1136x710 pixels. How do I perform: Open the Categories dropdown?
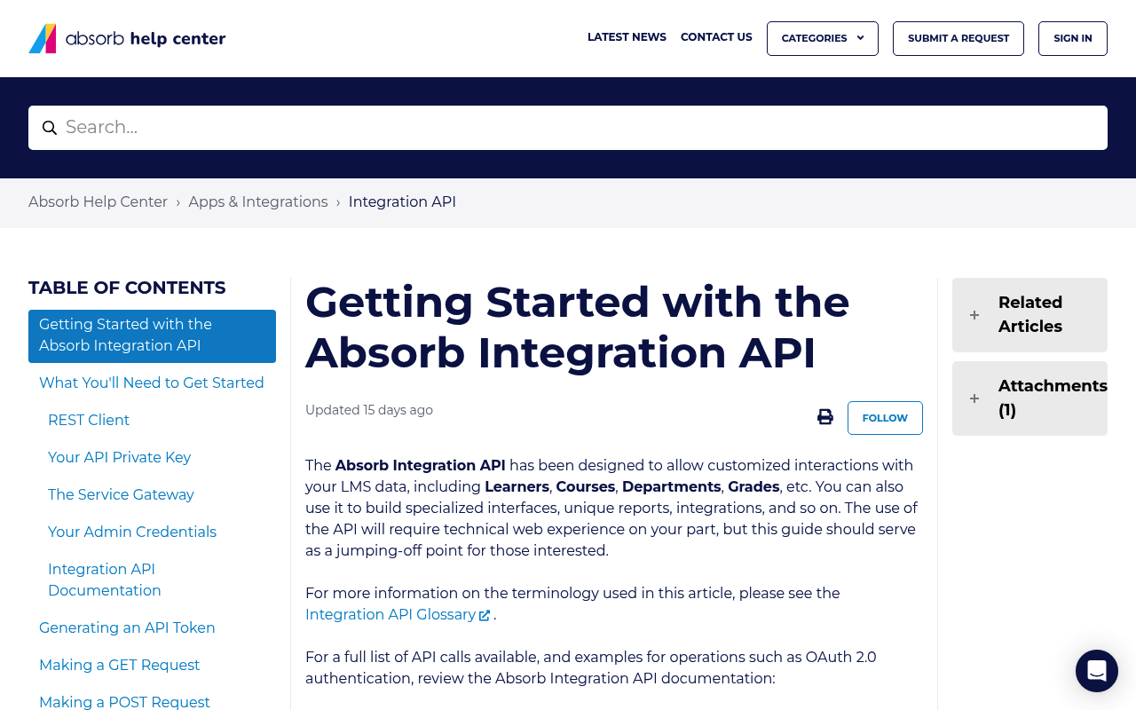point(823,38)
